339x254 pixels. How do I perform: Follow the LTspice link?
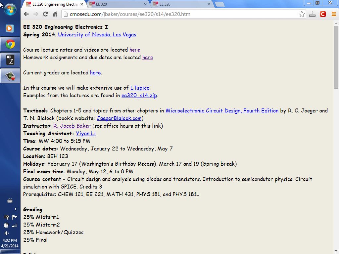(140, 88)
